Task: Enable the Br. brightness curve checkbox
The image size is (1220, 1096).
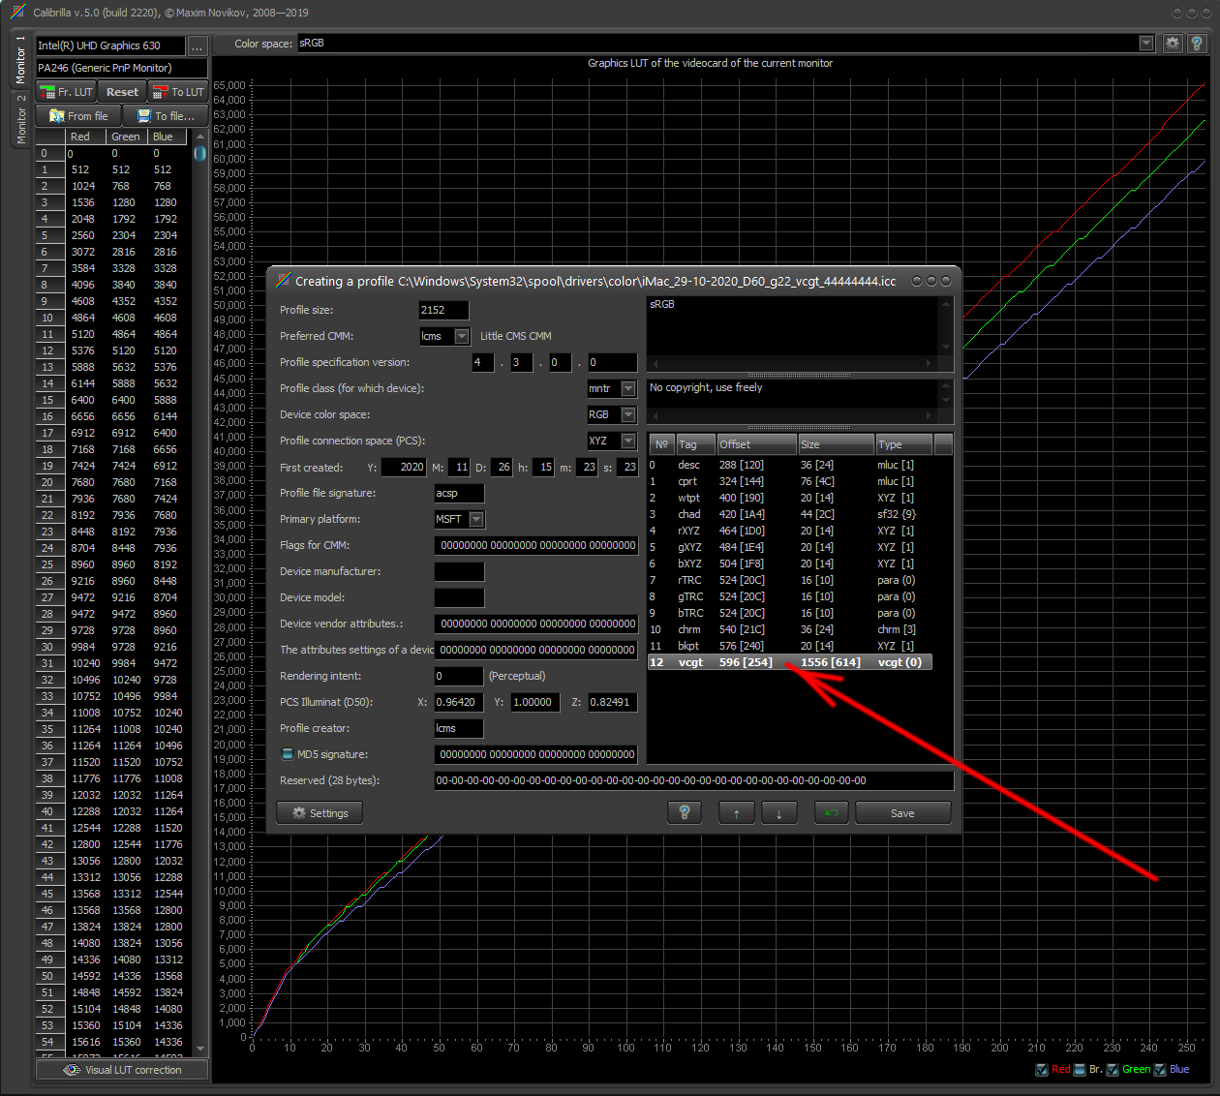Action: click(x=1080, y=1070)
